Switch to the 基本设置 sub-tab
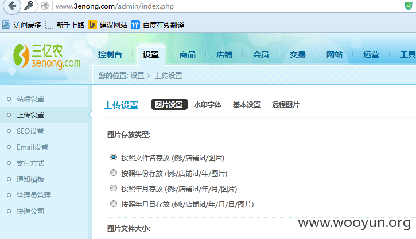The width and height of the screenshot is (416, 239). (x=247, y=105)
